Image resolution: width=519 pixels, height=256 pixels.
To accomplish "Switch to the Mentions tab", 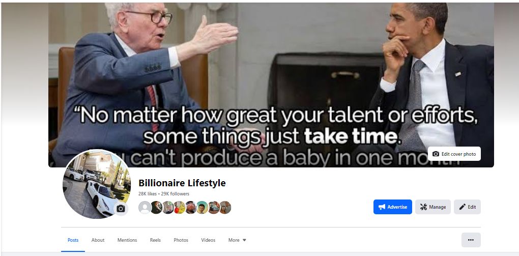I will click(x=127, y=240).
